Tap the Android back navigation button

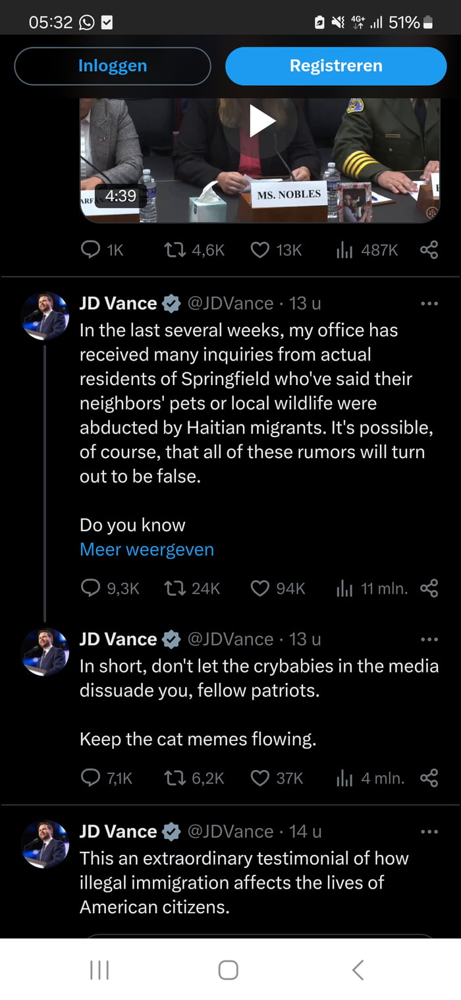pyautogui.click(x=358, y=970)
